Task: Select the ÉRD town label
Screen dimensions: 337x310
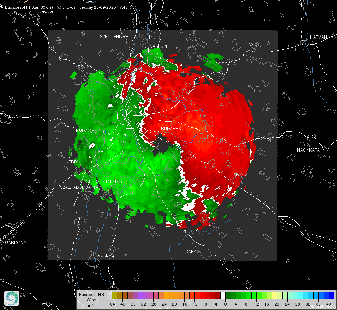Action: point(72,162)
